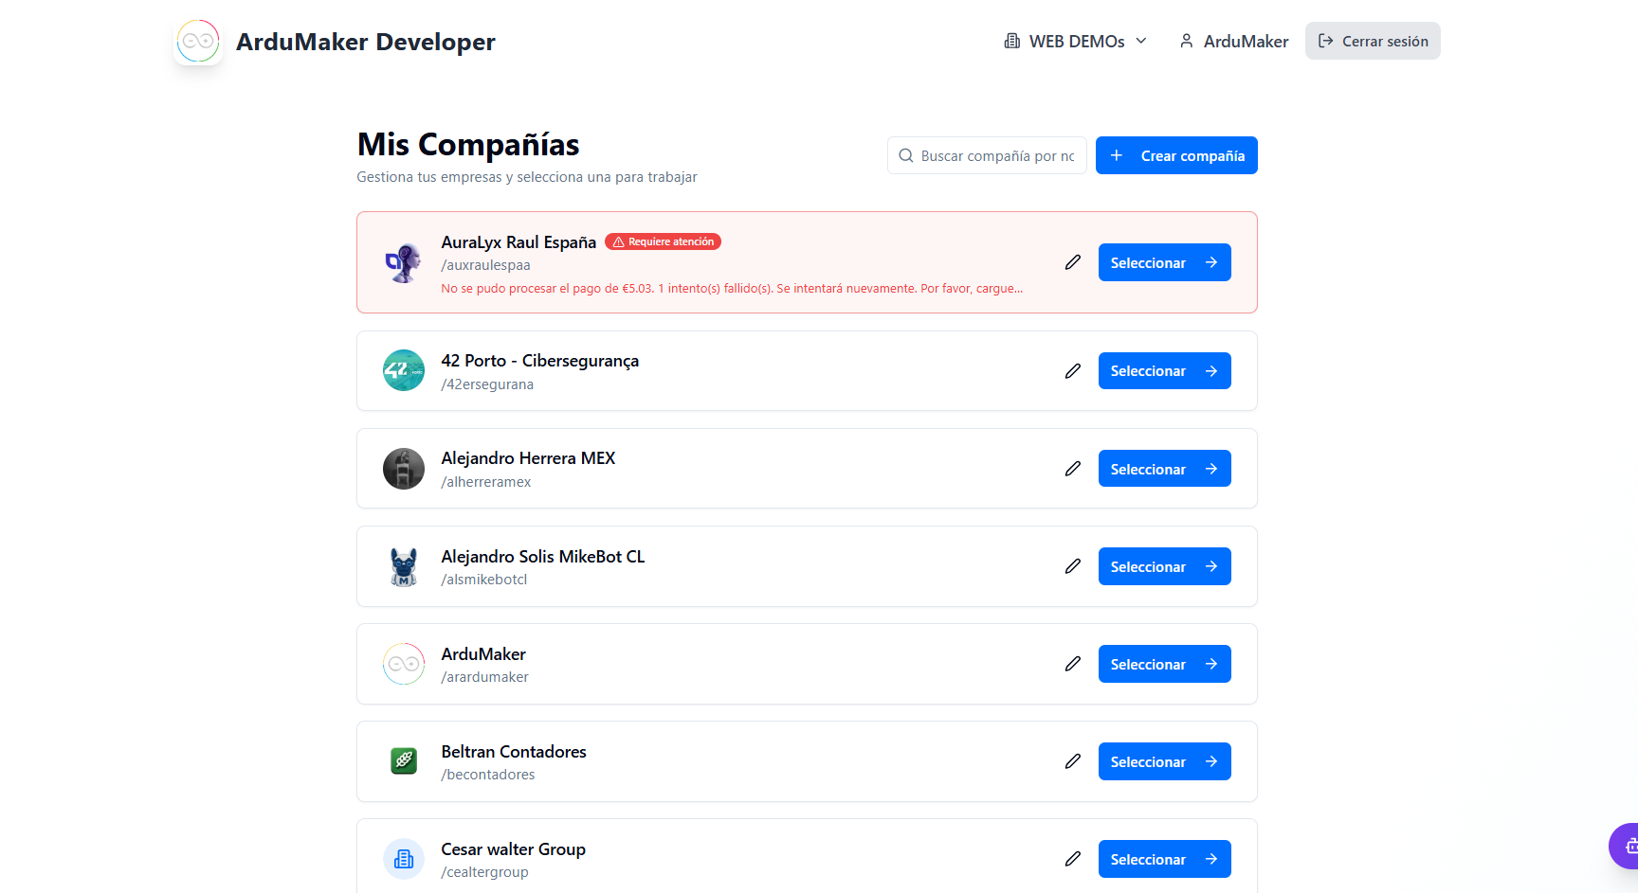
Task: Click the /alherreramex slug text
Action: click(x=485, y=482)
